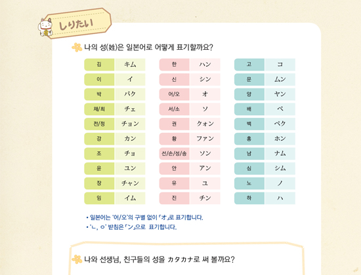
Task: Click the lucky cat mascot icon
Action: [45, 27]
